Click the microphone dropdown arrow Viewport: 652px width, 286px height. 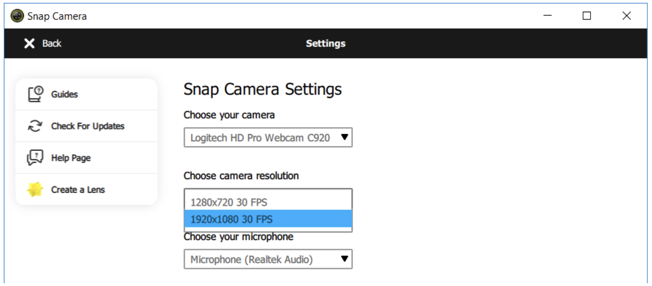(x=344, y=259)
